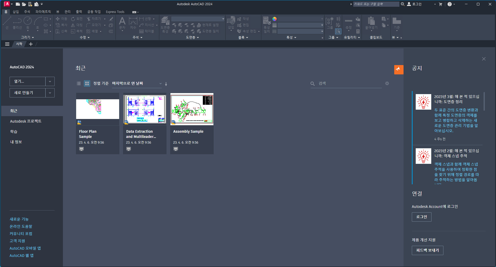Image resolution: width=496 pixels, height=267 pixels.
Task: Select the Polyline (폴리선) tool
Action: (17, 23)
